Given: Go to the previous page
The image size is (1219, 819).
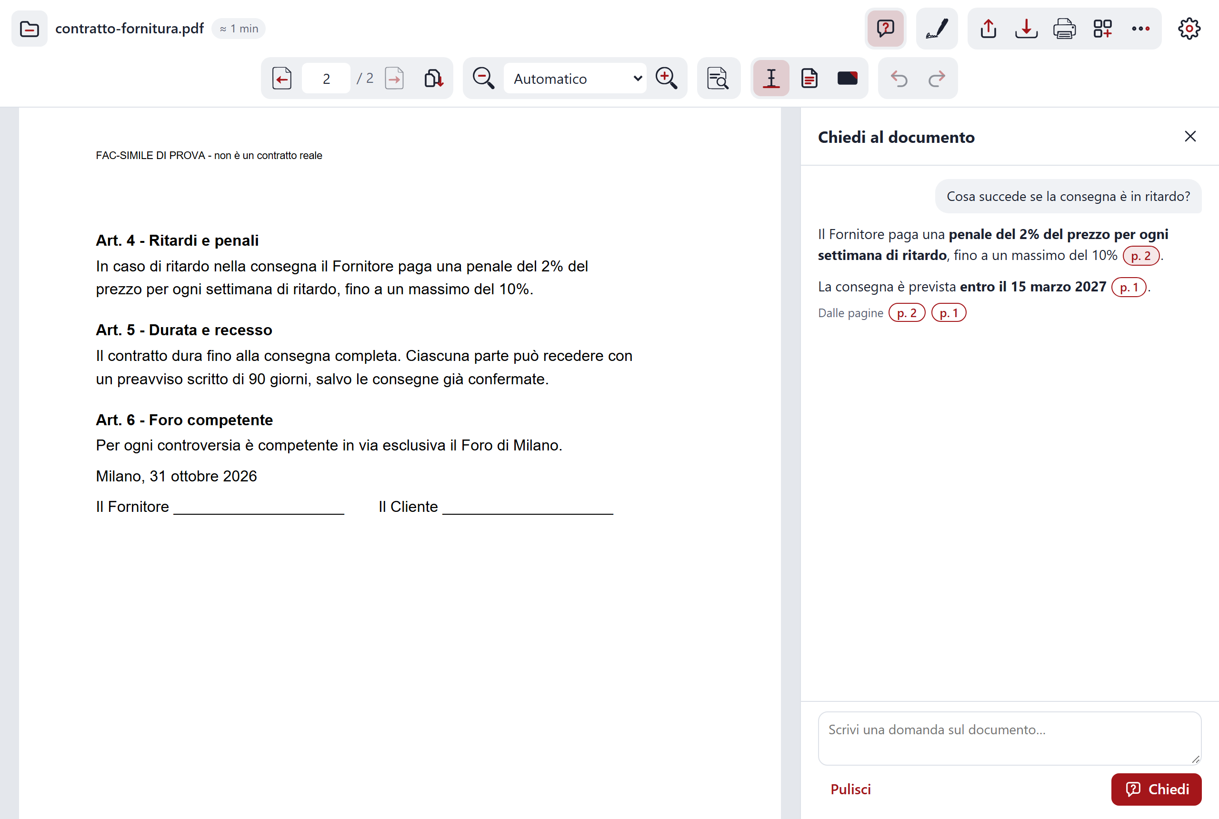Looking at the screenshot, I should 282,79.
